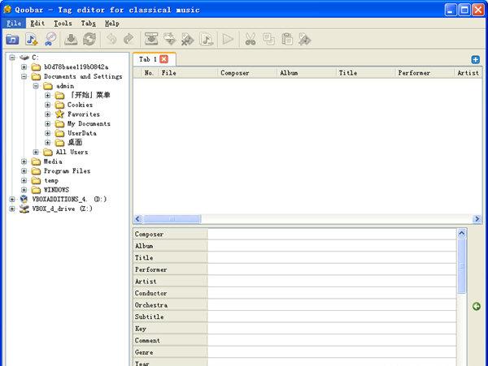
Task: Click the music note file toolbar icon
Action: click(x=32, y=39)
